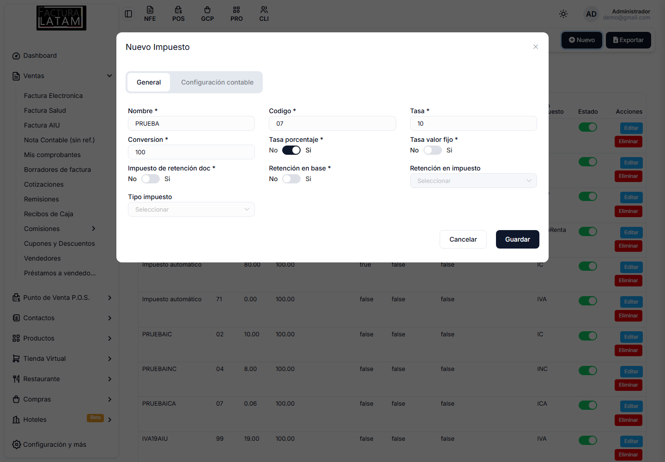The image size is (665, 462).
Task: Click the AD user avatar
Action: point(591,14)
